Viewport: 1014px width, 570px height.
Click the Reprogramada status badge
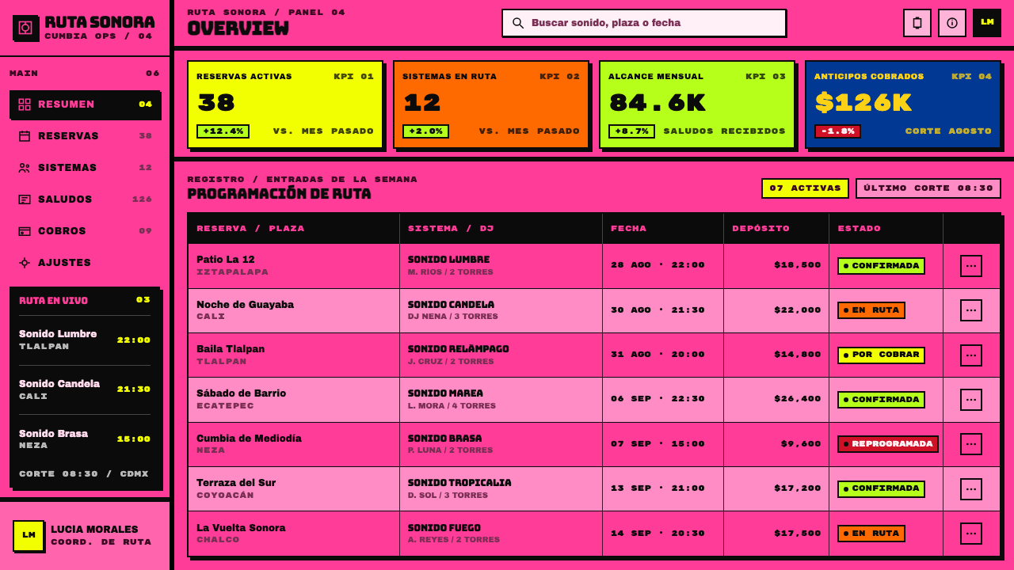pyautogui.click(x=888, y=444)
